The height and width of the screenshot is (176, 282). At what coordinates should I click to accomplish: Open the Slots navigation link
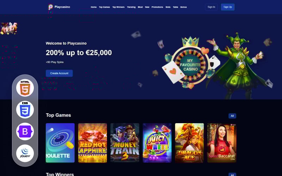(x=168, y=7)
